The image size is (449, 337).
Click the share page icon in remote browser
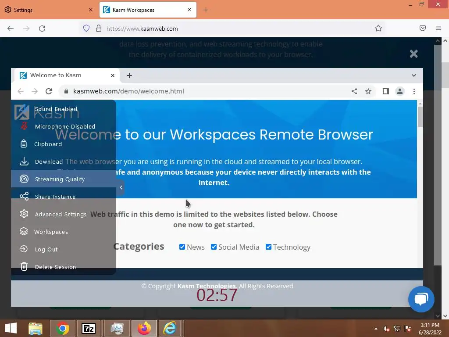click(354, 91)
